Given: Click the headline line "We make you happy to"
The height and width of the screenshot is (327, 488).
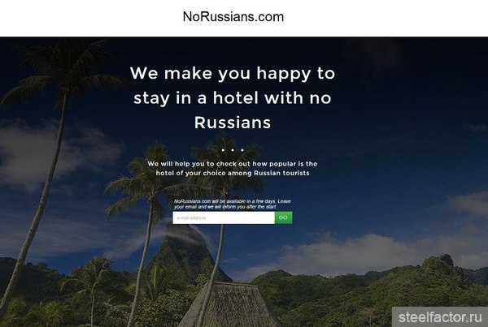Looking at the screenshot, I should click(233, 74).
